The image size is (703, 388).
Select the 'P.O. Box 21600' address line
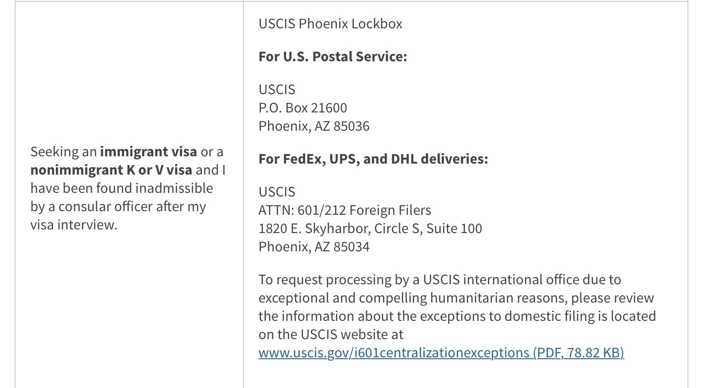(303, 108)
